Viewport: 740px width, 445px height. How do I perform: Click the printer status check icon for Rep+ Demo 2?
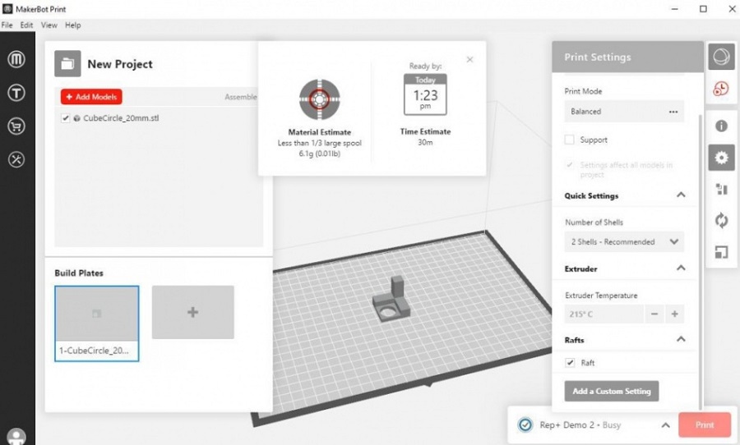coord(525,424)
